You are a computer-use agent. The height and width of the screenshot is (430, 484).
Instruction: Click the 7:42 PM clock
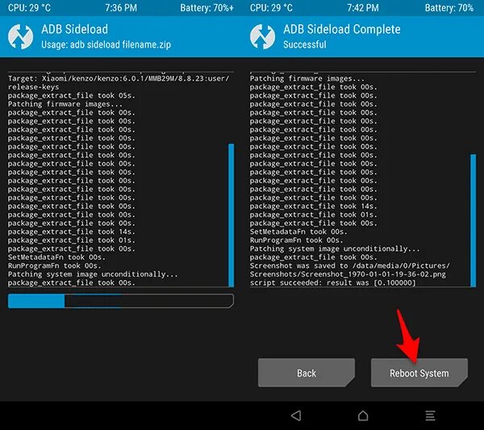363,8
